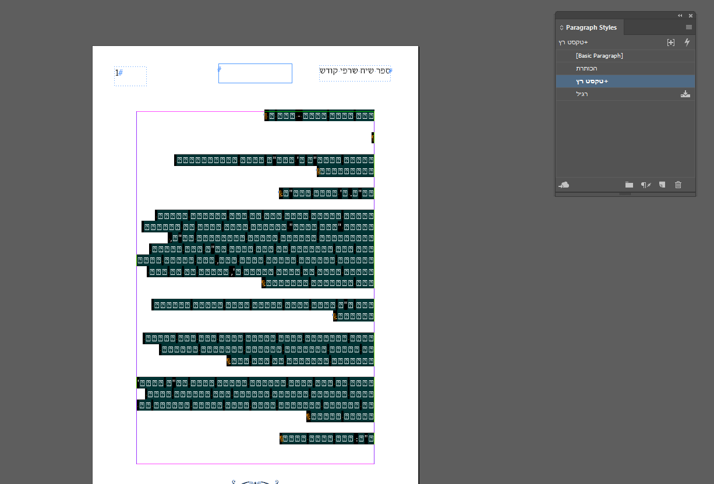Delete selected paragraph style with trash icon

pyautogui.click(x=678, y=185)
